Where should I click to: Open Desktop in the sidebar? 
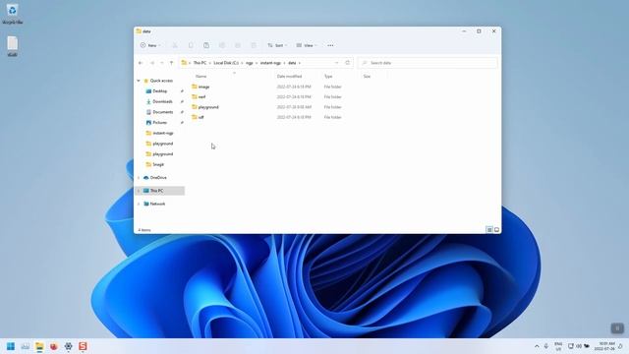pos(156,91)
